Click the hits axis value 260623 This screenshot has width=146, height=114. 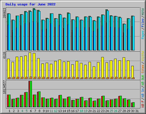tap(4, 13)
